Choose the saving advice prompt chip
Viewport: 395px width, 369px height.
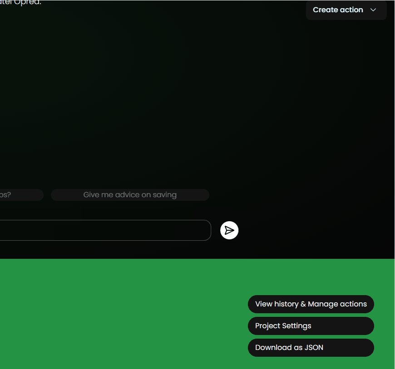(x=130, y=194)
